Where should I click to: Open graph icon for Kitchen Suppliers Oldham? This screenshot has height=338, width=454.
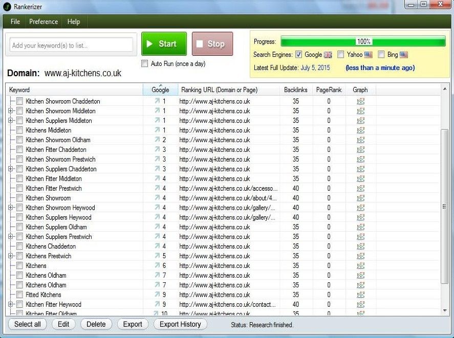[x=360, y=227]
